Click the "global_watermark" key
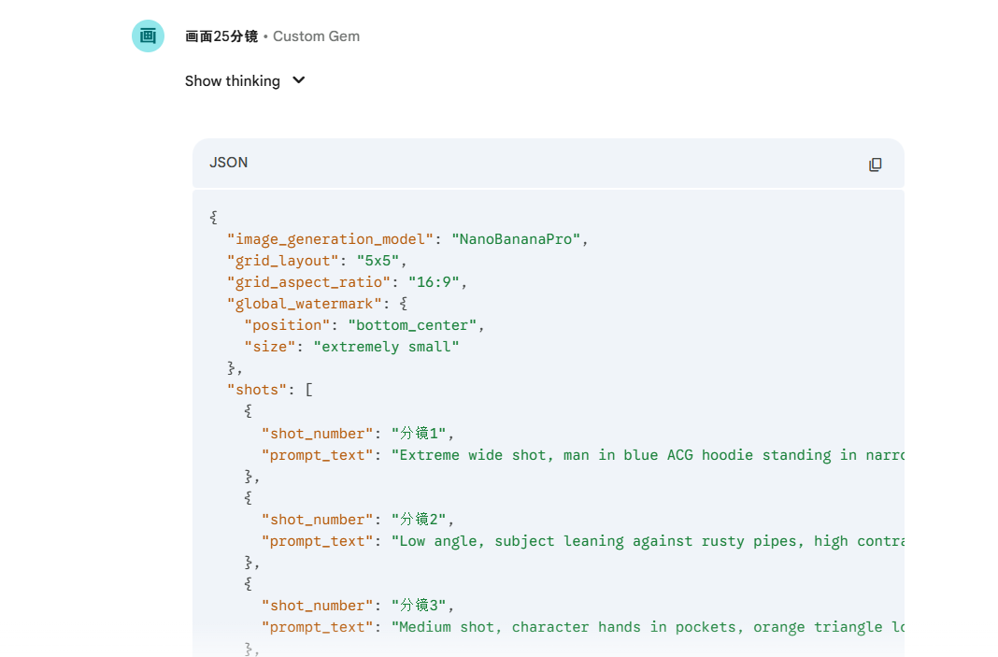This screenshot has height=657, width=998. (304, 304)
